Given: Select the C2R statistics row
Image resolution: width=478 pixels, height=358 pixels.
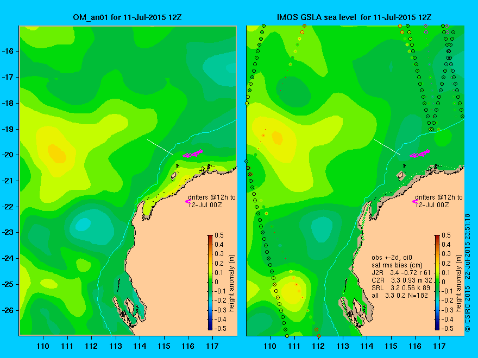Looking at the screenshot, I should (402, 280).
